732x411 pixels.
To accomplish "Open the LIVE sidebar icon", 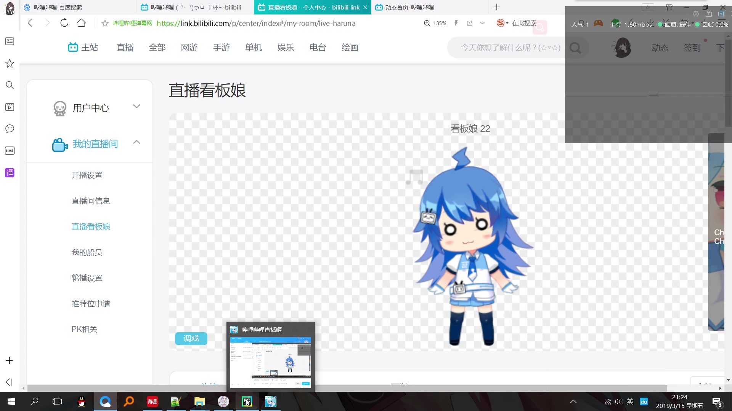I will pyautogui.click(x=10, y=151).
